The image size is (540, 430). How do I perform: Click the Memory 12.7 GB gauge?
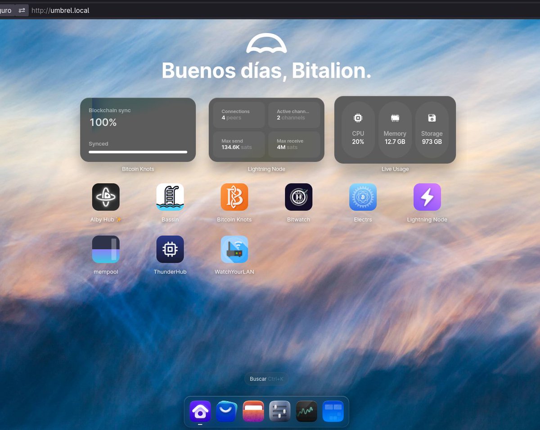395,130
